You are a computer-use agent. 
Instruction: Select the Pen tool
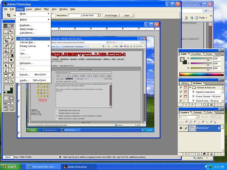[6, 70]
